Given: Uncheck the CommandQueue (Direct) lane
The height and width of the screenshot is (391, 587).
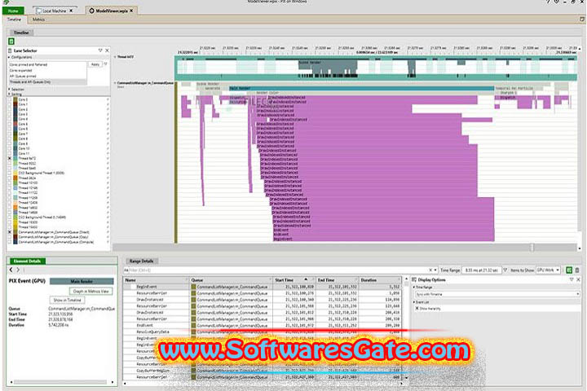Looking at the screenshot, I should pyautogui.click(x=10, y=232).
